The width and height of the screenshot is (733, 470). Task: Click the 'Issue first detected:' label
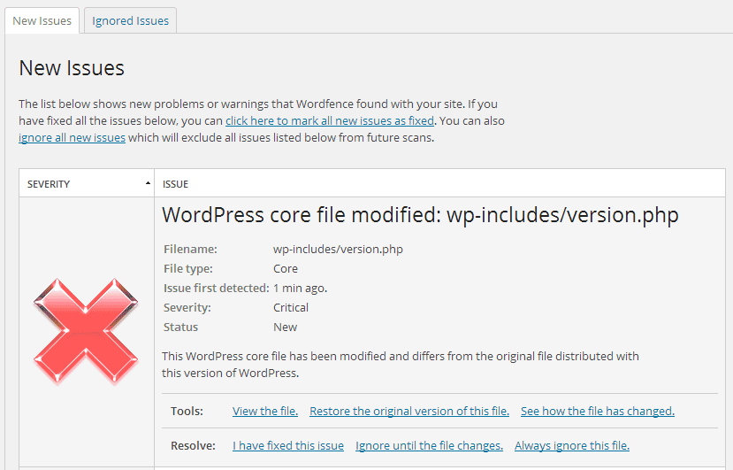click(x=217, y=289)
